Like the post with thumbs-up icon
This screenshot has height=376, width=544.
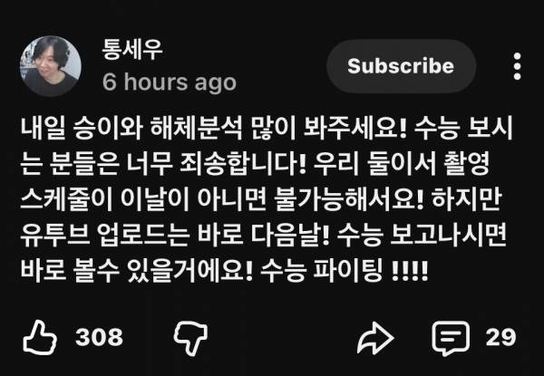pyautogui.click(x=40, y=337)
